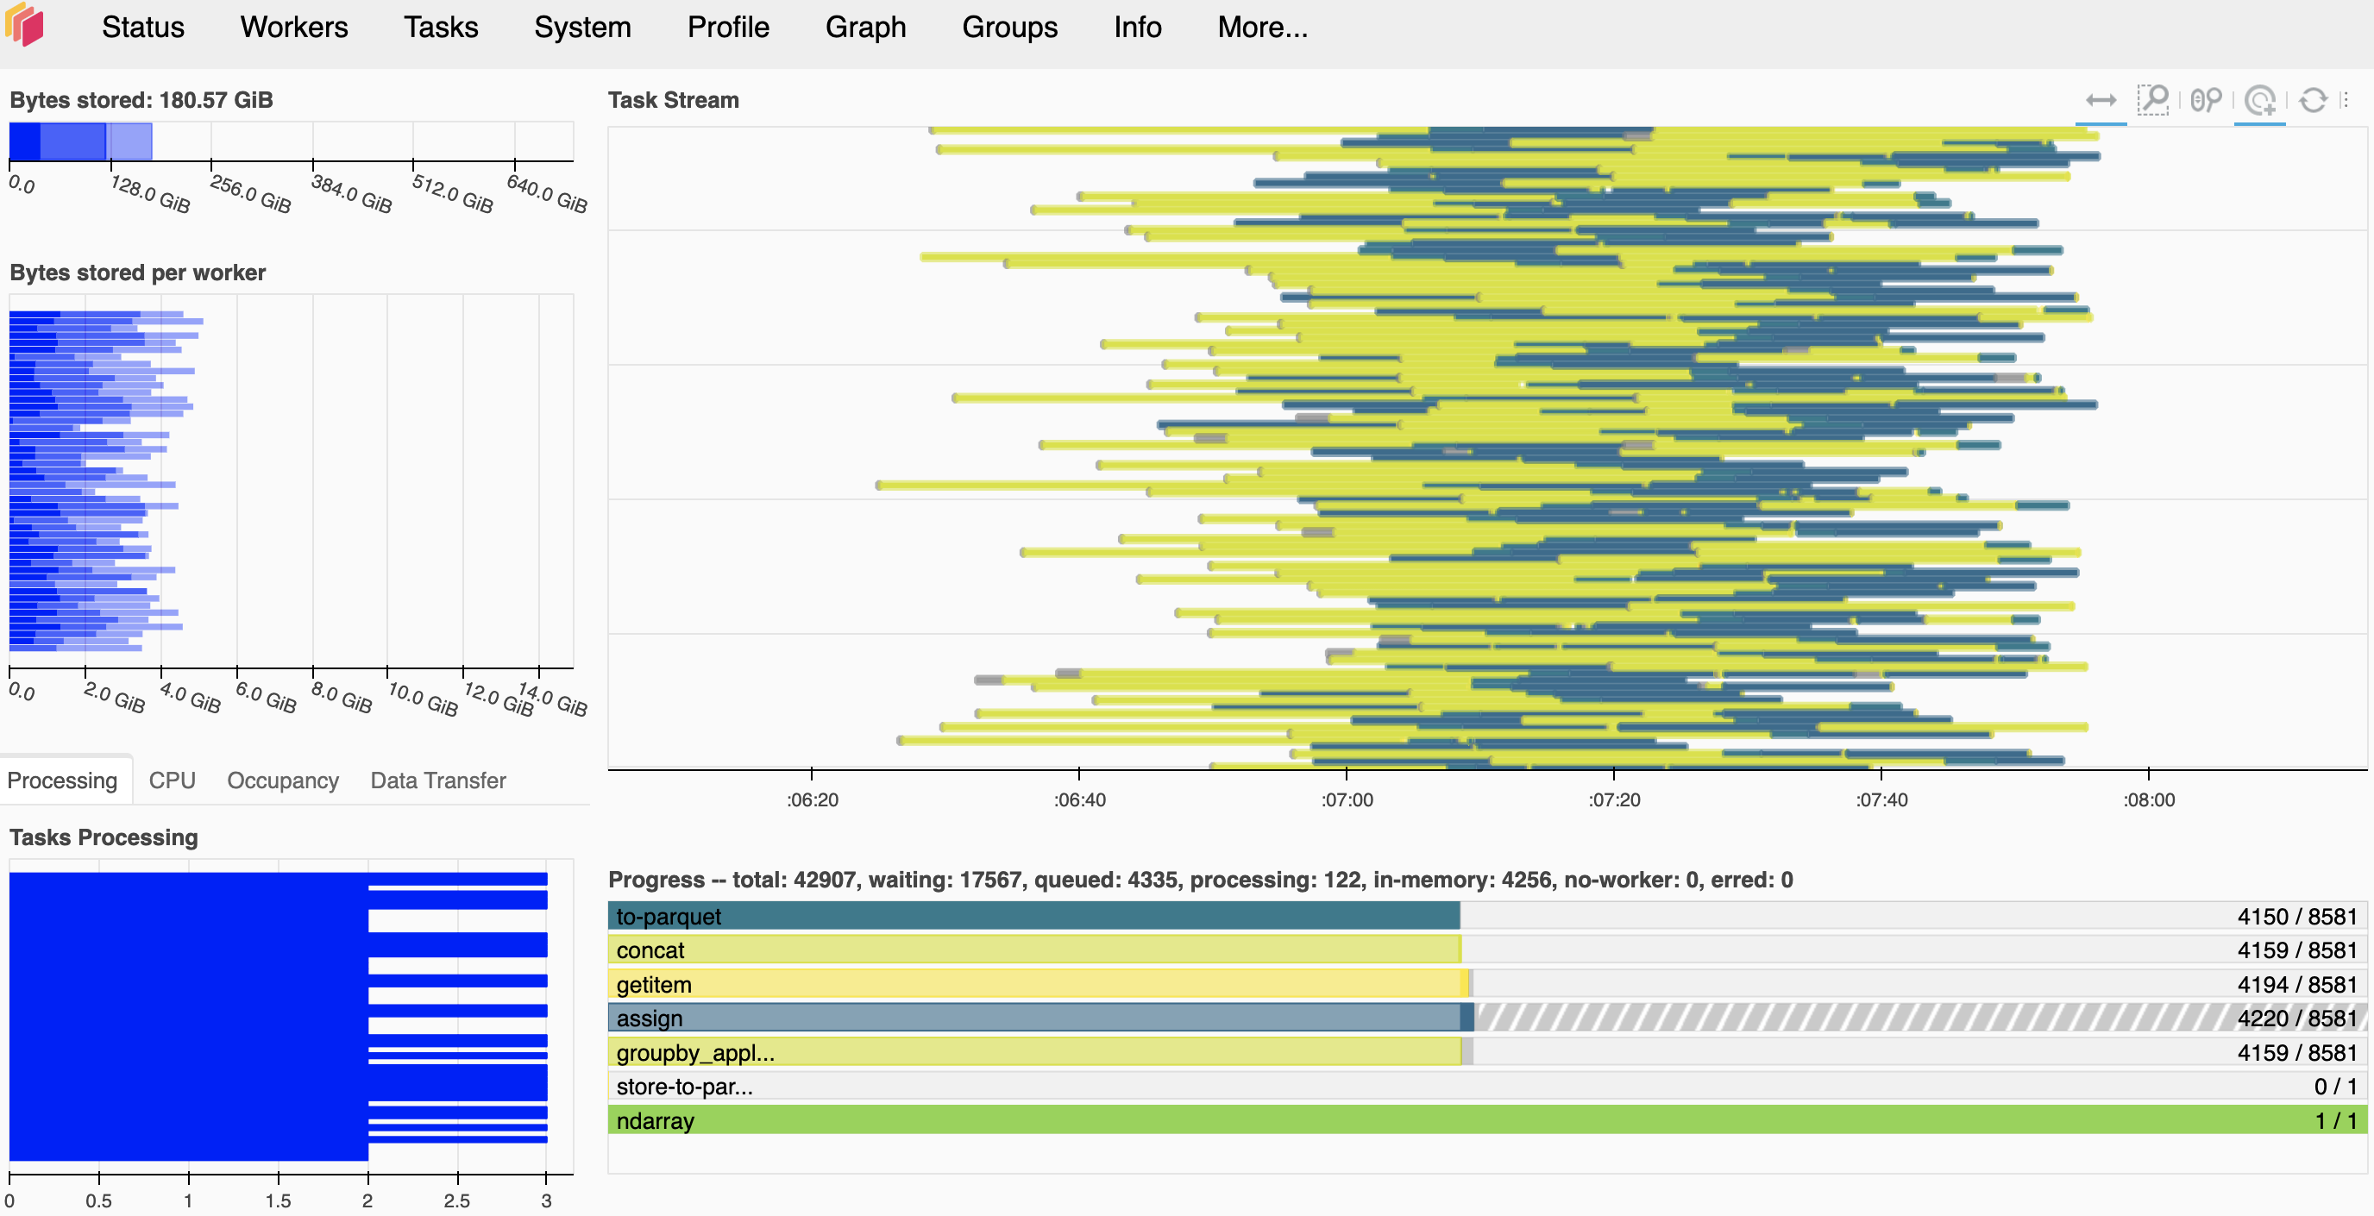Image resolution: width=2374 pixels, height=1216 pixels.
Task: Open the toolbar's three-dot overflow menu
Action: point(2346,100)
